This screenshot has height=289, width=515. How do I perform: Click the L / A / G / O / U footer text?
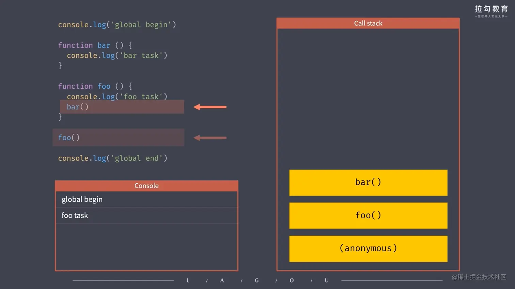[x=257, y=281]
